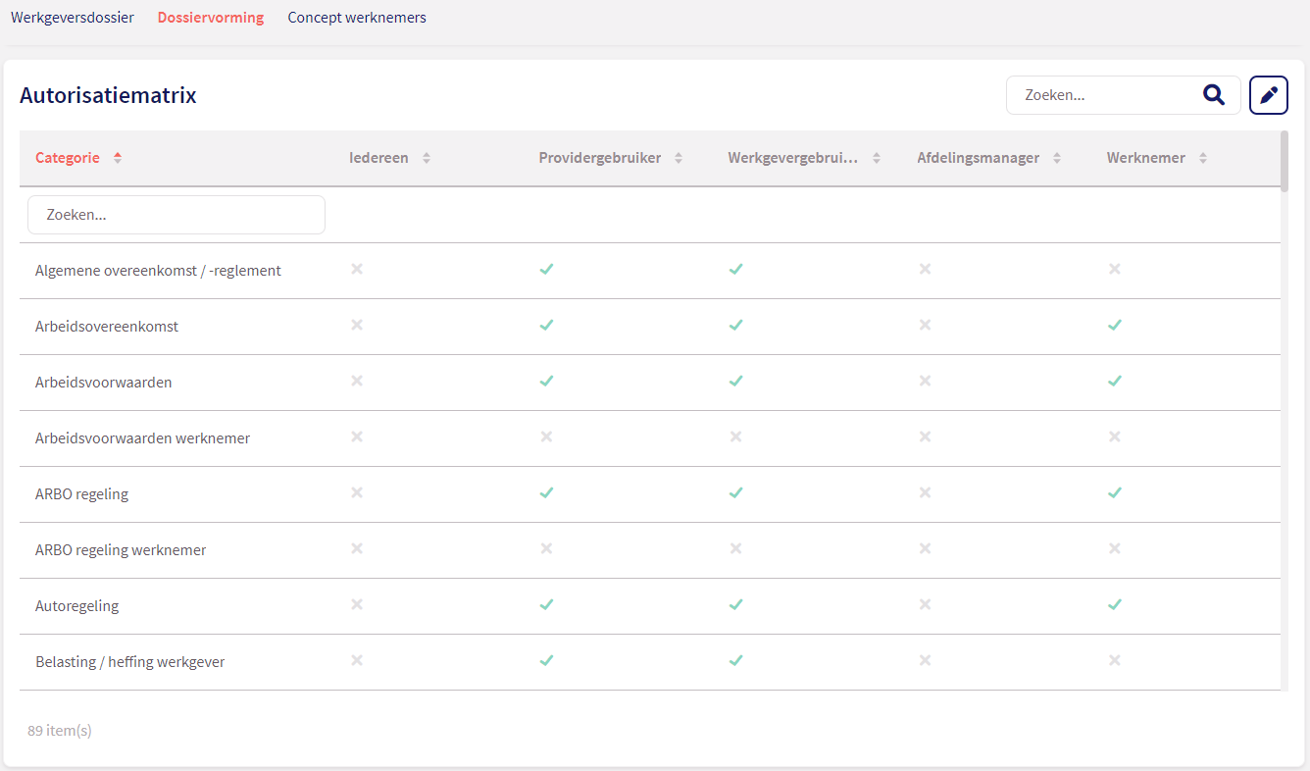Click the red sort arrow beside Categorie
This screenshot has height=771, width=1310.
coord(118,158)
